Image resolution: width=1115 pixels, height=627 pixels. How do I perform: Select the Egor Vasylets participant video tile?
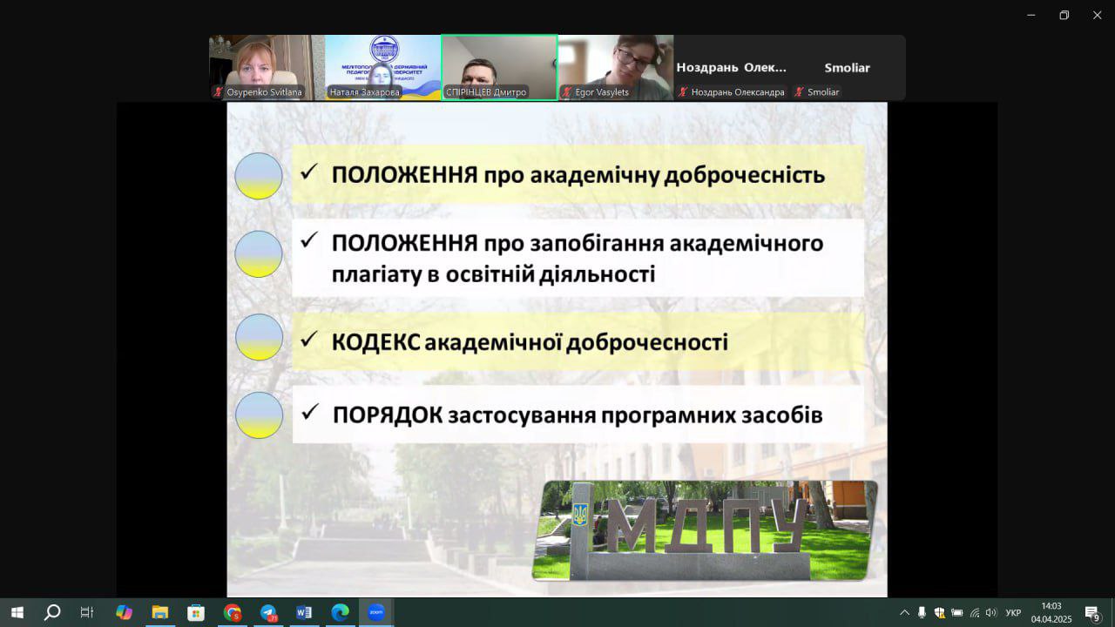pyautogui.click(x=615, y=67)
